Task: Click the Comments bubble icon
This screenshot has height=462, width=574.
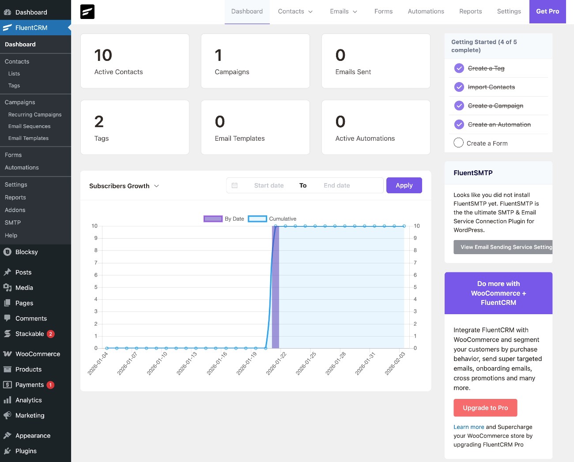Action: click(8, 318)
